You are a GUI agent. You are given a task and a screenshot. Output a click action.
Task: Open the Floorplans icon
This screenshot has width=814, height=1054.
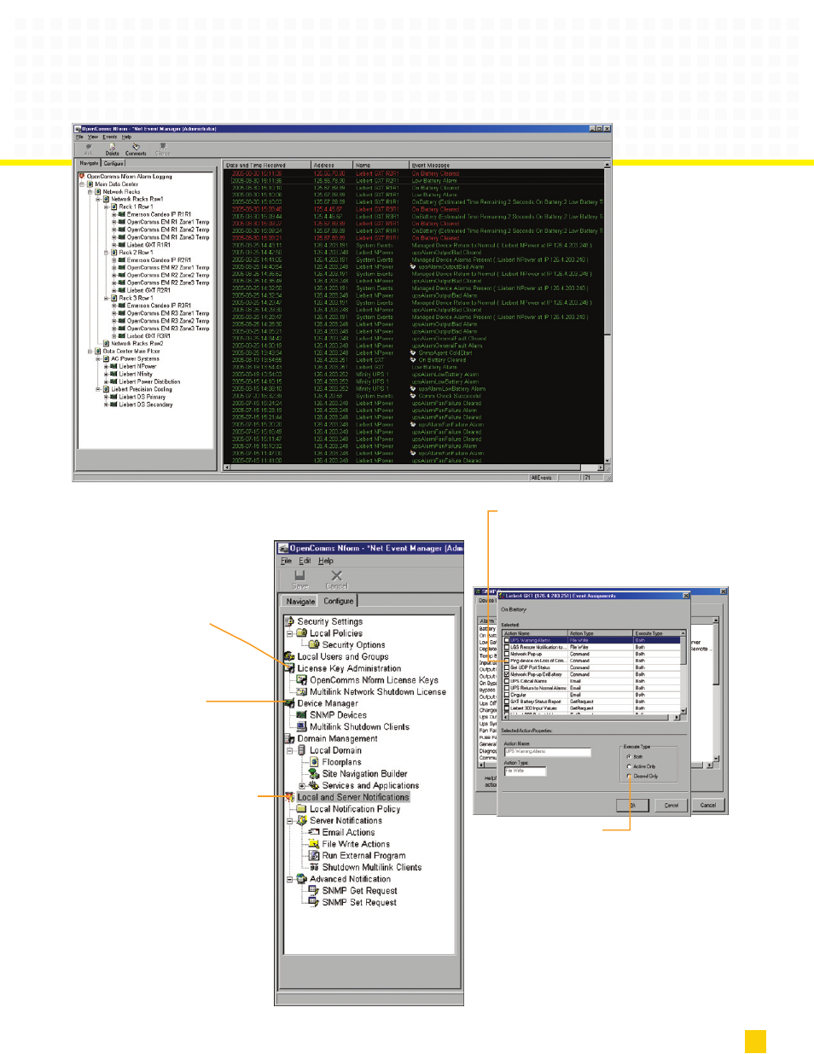(x=314, y=762)
